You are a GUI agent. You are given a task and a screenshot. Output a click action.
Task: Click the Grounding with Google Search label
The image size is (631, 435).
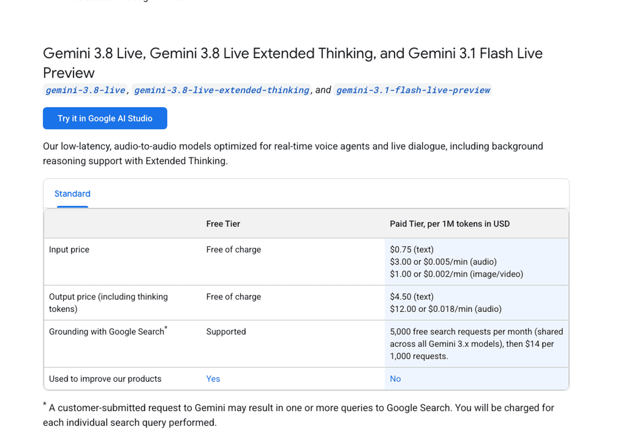click(x=108, y=331)
